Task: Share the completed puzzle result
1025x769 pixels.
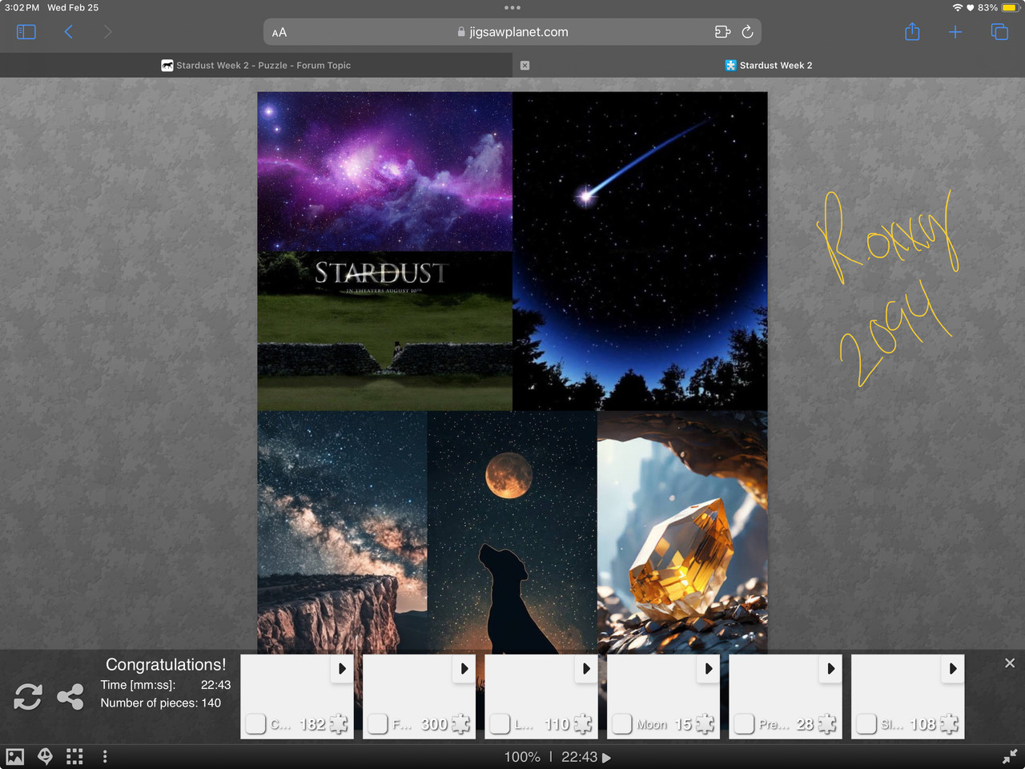Action: coord(70,696)
